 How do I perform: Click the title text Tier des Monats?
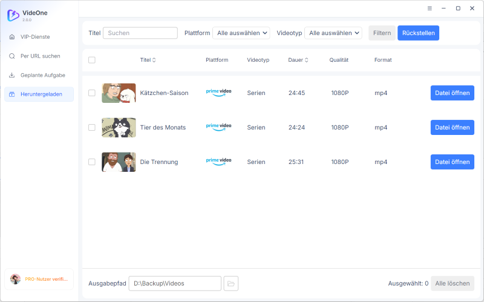(x=163, y=128)
